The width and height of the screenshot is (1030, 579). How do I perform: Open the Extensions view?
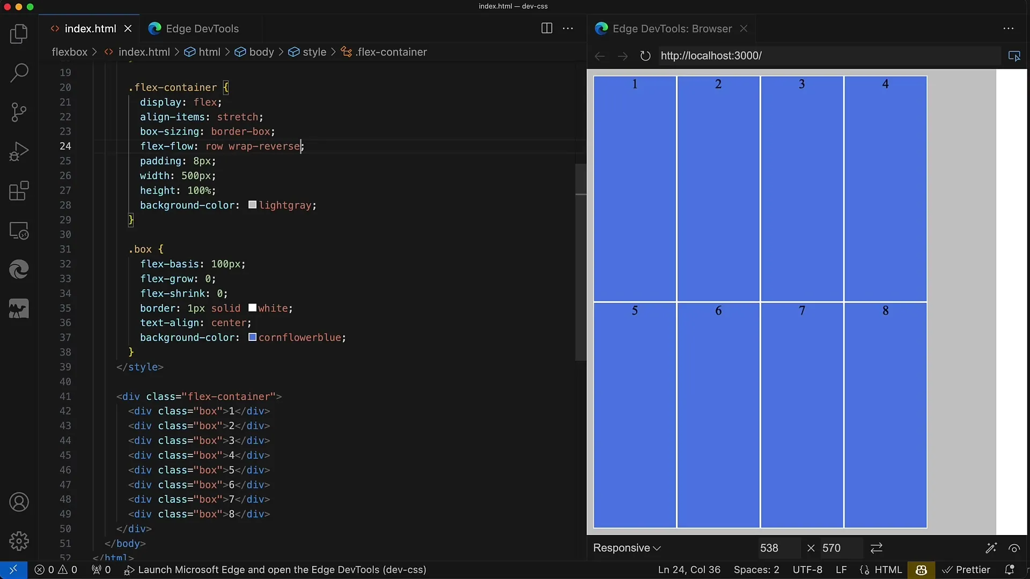tap(19, 191)
